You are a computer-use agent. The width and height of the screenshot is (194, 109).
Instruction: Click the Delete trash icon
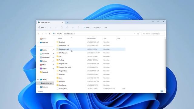coord(79,28)
